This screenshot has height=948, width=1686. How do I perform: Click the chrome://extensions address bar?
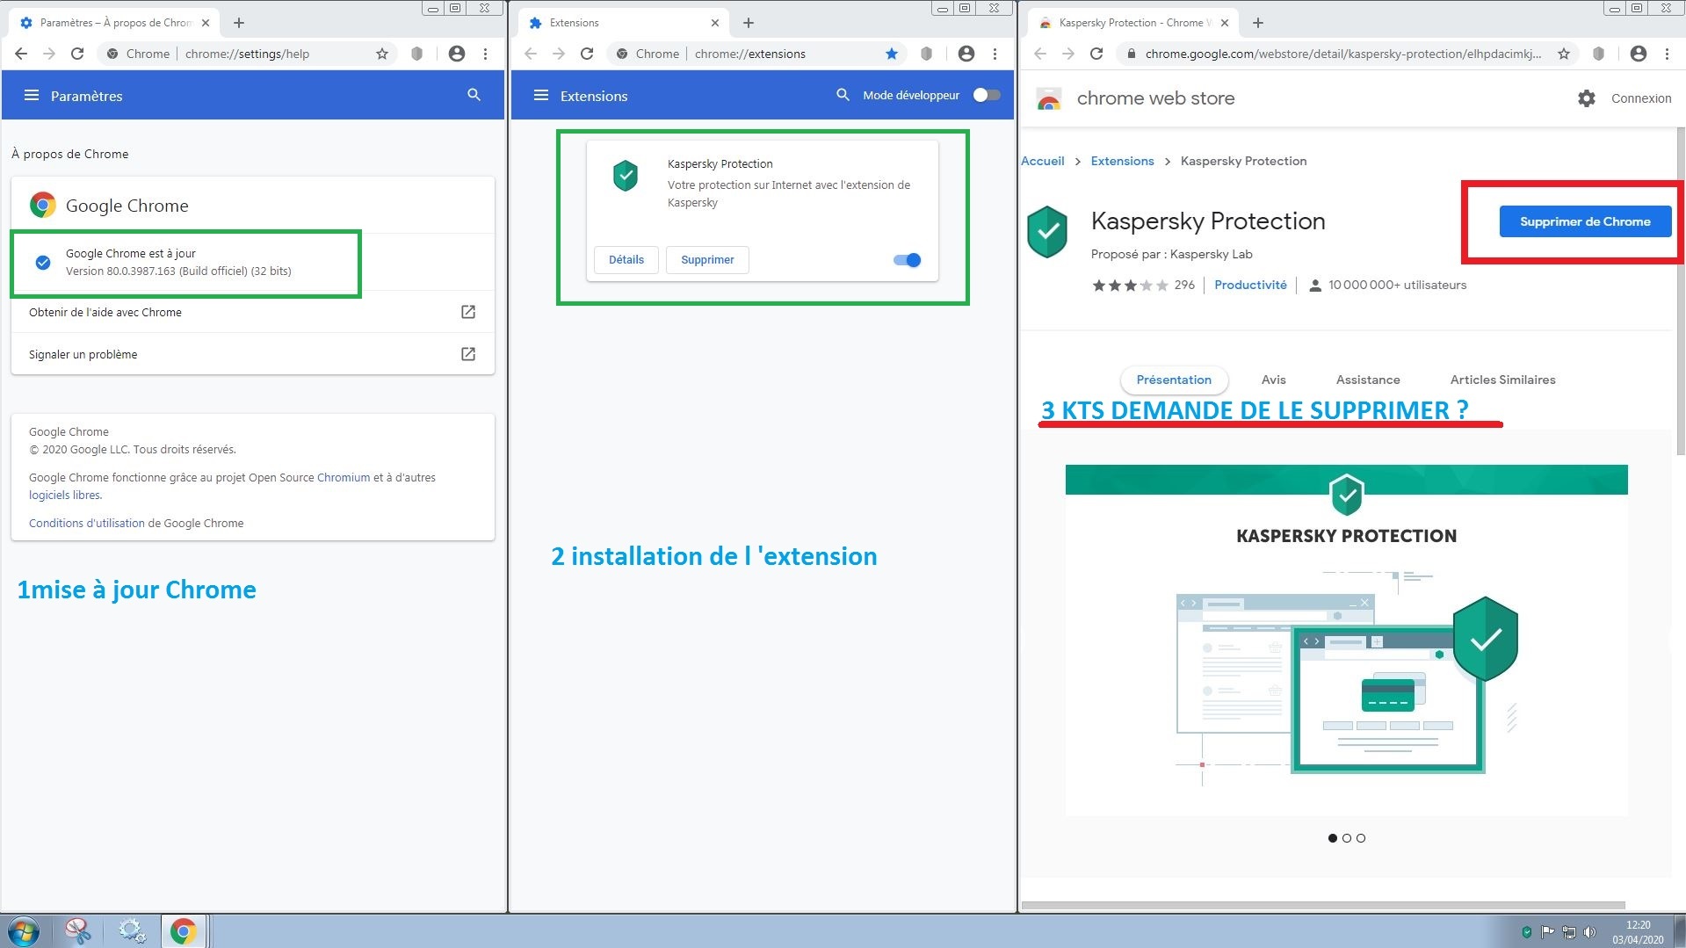pos(756,54)
